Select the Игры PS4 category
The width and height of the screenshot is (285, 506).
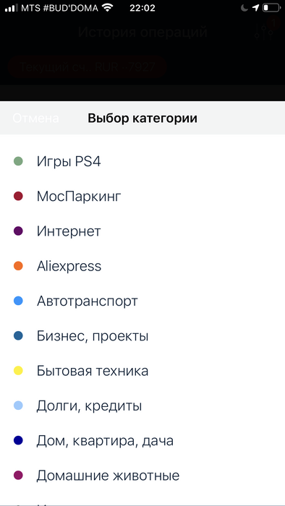(x=142, y=161)
